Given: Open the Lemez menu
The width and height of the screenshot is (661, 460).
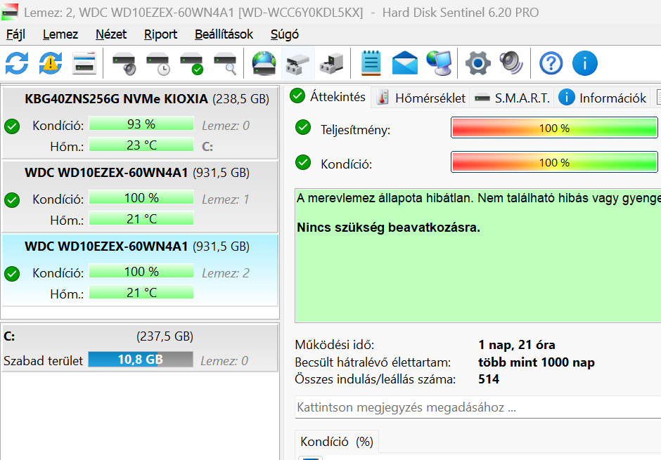Looking at the screenshot, I should tap(60, 34).
